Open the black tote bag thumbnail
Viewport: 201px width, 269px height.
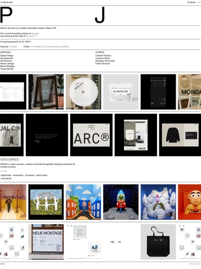coord(158,242)
